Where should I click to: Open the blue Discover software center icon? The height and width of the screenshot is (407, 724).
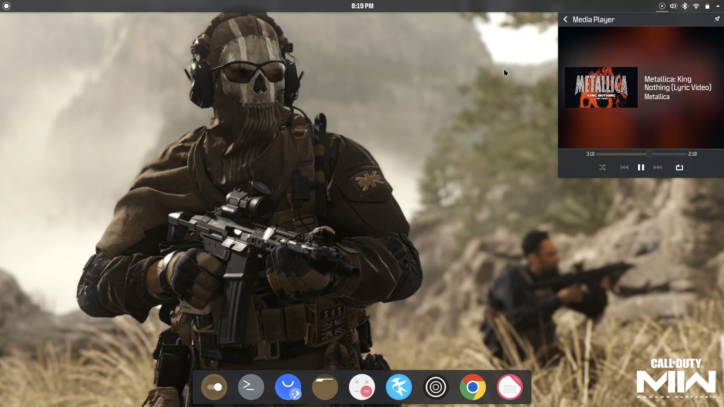click(288, 387)
